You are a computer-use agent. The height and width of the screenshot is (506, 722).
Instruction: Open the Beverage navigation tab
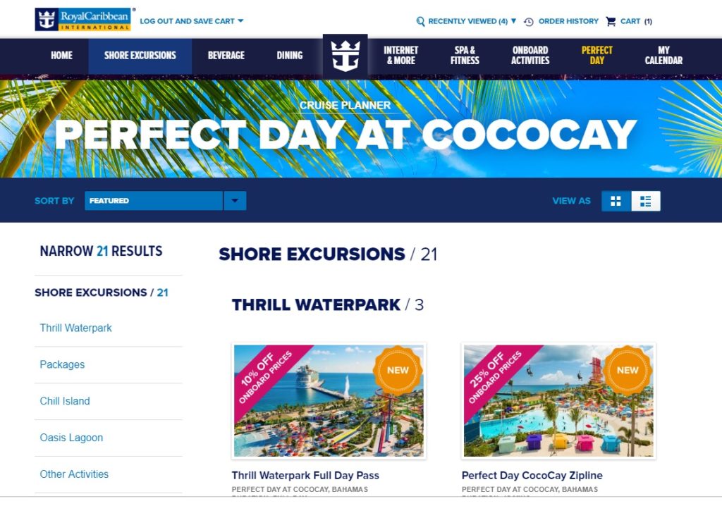coord(226,56)
